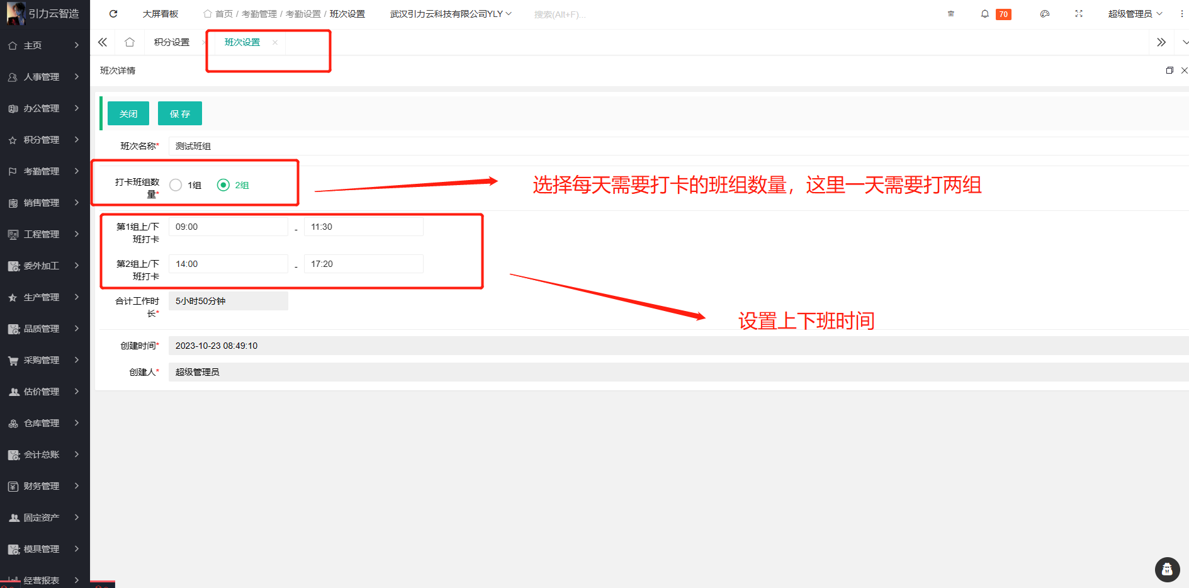Expand the 考勤管理 sidebar menu

click(x=44, y=171)
